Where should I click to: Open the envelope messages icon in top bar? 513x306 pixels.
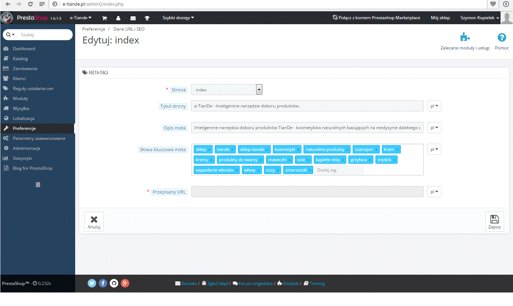tap(133, 18)
